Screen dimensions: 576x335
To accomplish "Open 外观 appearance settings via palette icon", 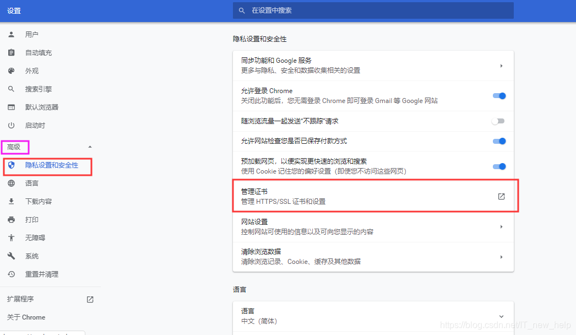I will pyautogui.click(x=12, y=71).
